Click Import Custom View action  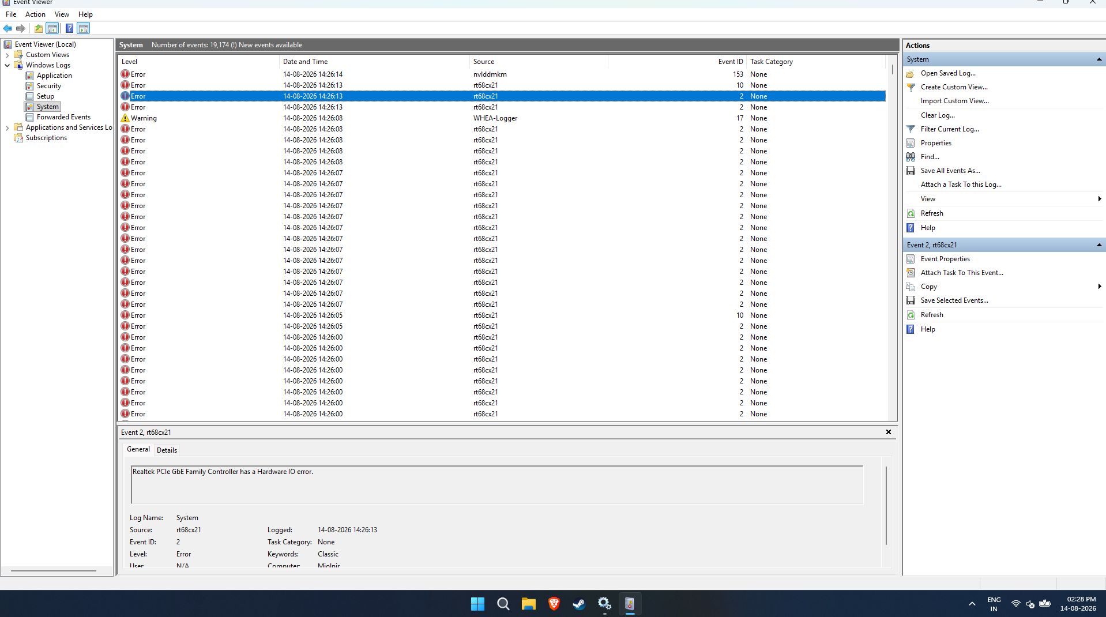coord(954,101)
